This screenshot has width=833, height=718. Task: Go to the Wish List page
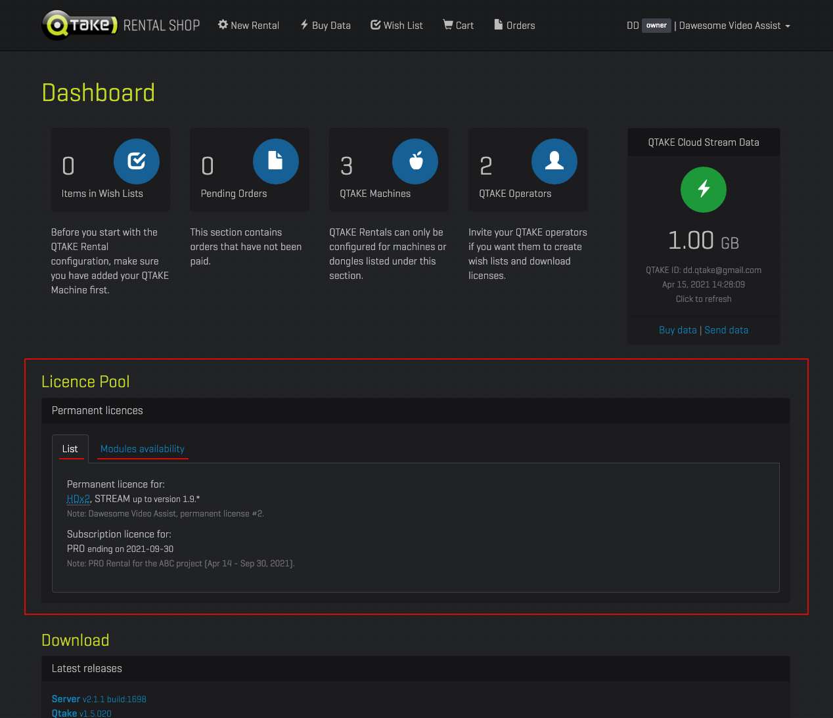tap(397, 25)
